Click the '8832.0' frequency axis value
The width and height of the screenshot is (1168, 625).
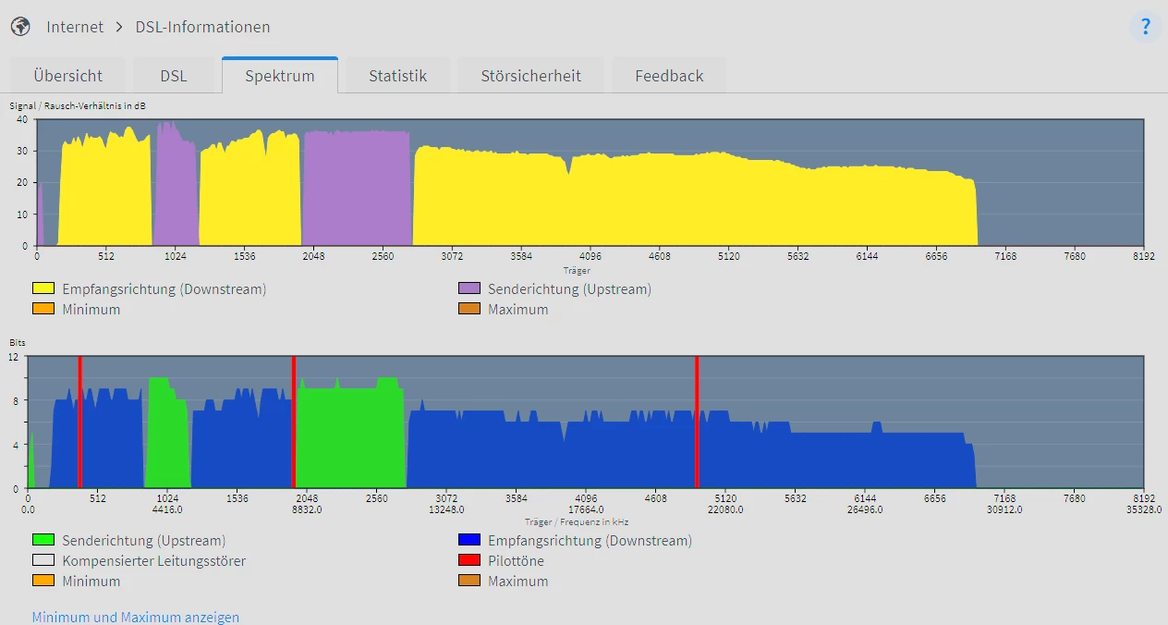[x=307, y=509]
